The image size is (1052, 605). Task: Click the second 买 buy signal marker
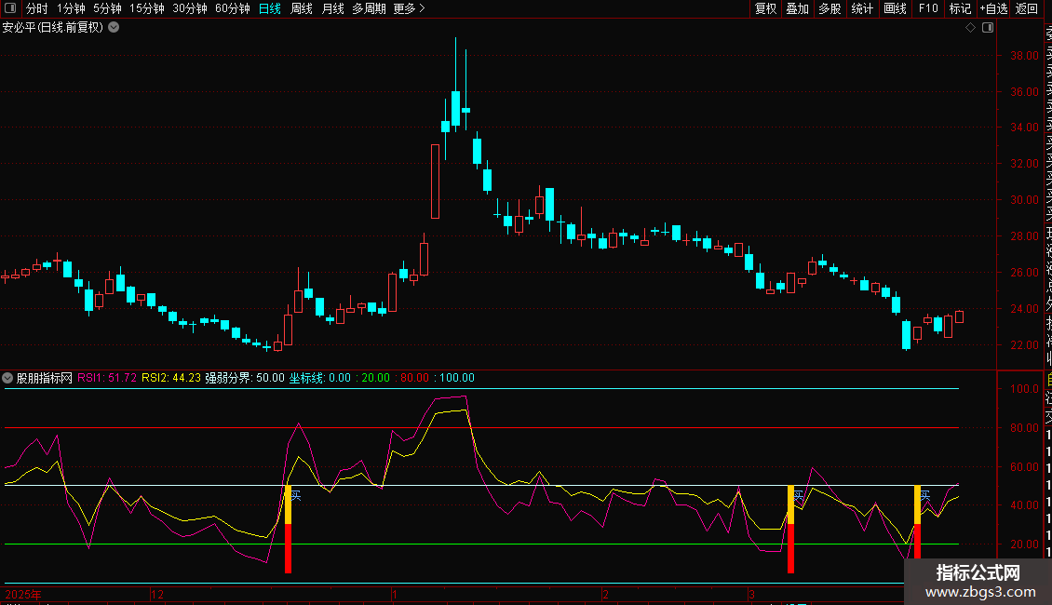click(x=799, y=496)
